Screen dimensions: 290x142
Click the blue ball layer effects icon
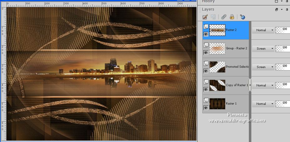tap(243, 17)
